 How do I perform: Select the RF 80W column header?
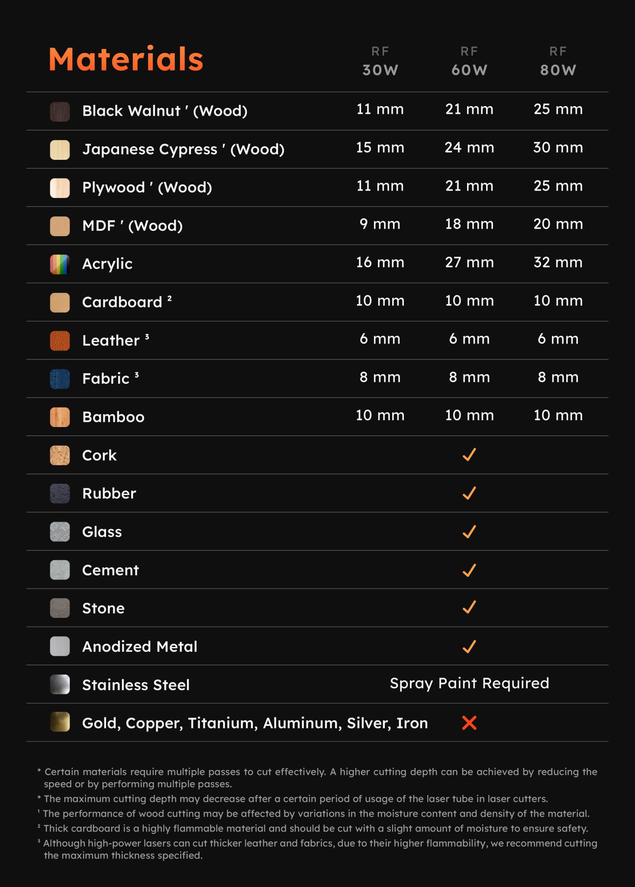pos(558,62)
